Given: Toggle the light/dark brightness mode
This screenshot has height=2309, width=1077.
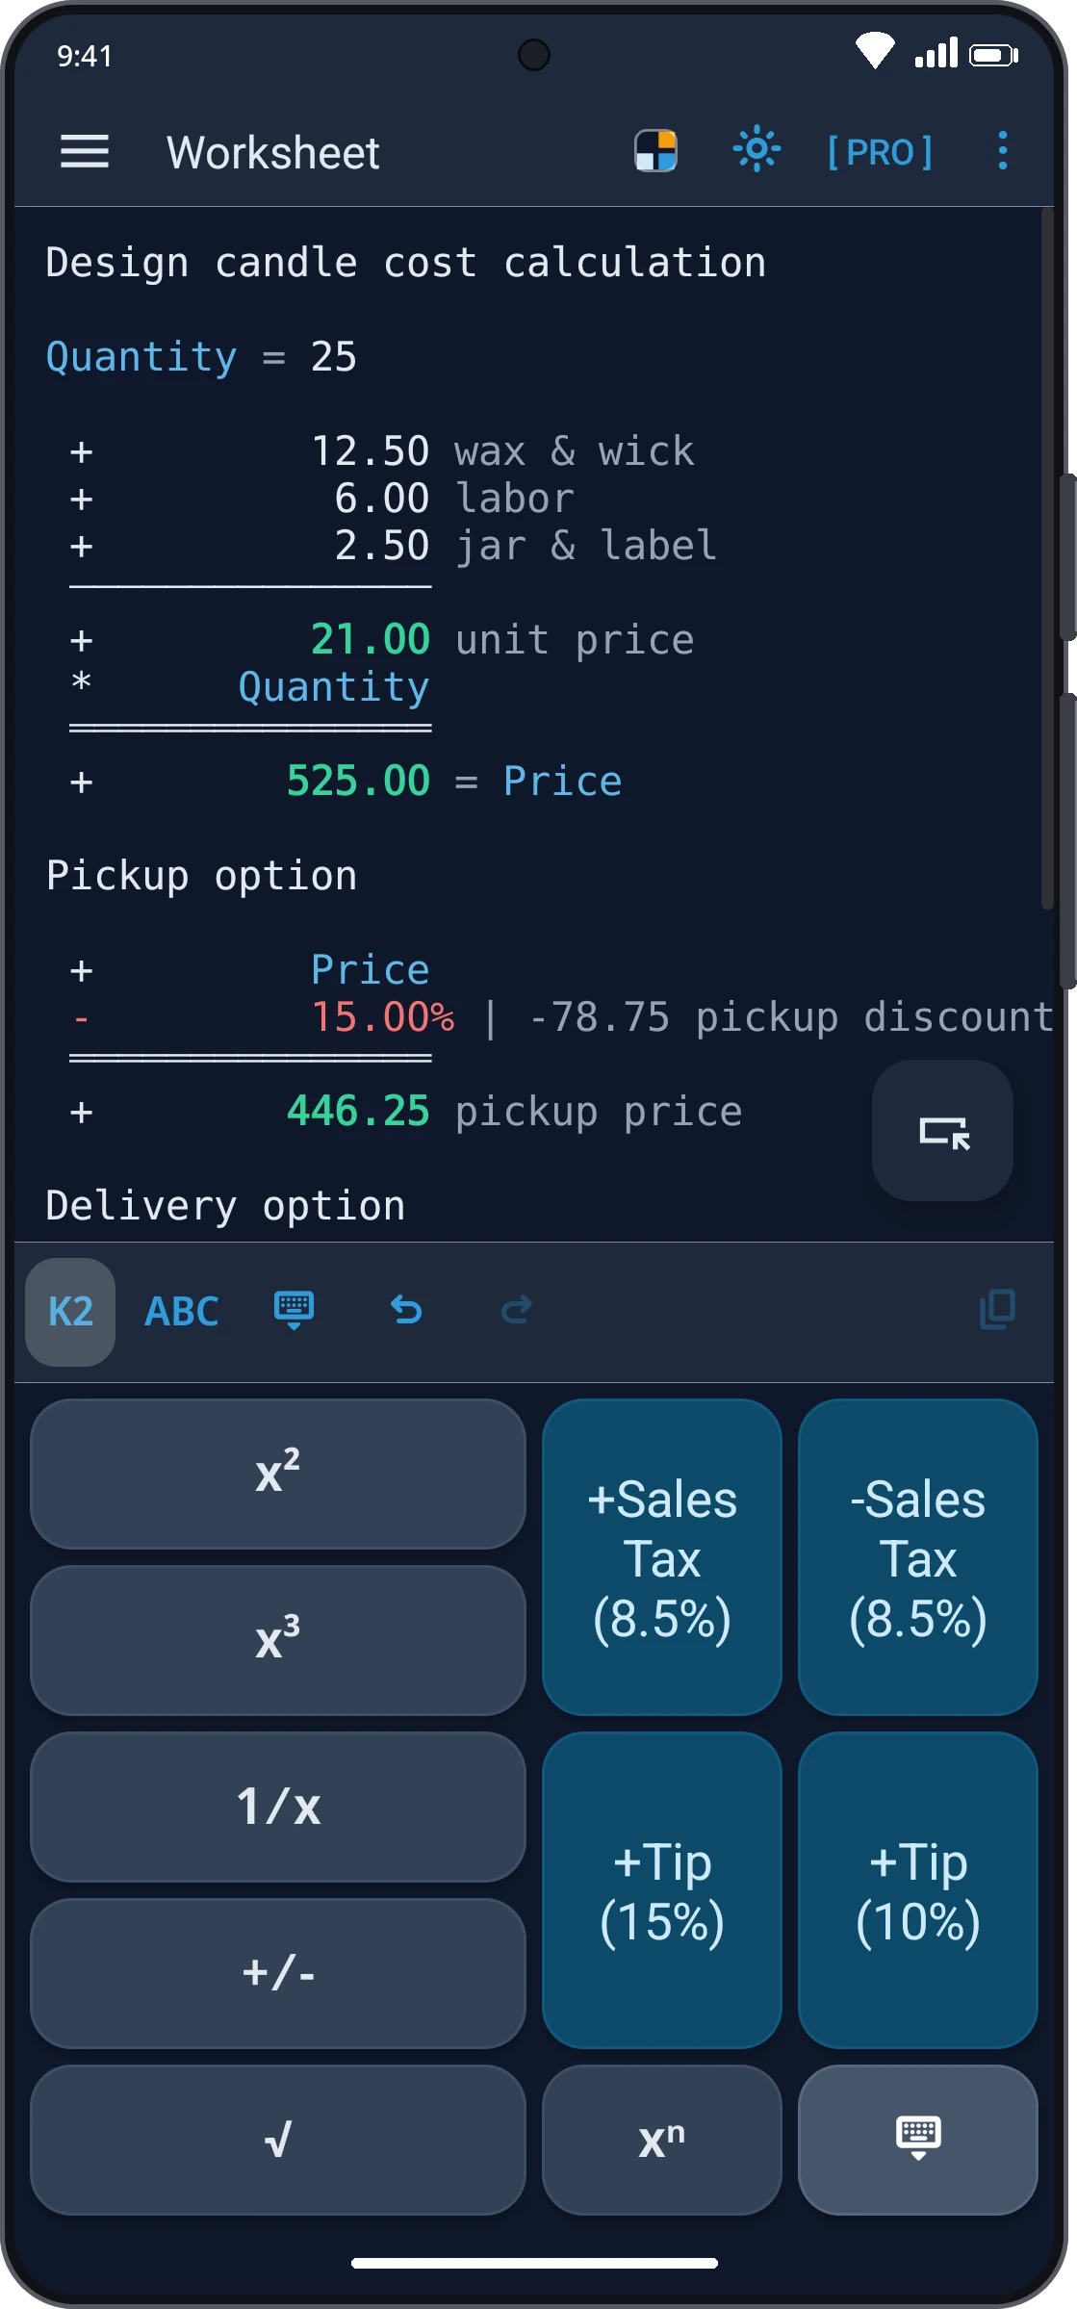Looking at the screenshot, I should tap(756, 149).
